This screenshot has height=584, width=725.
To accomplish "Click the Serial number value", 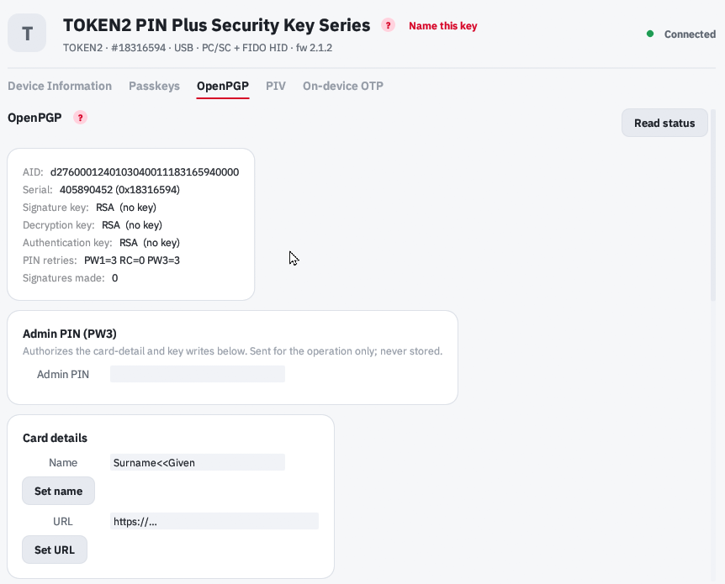I will click(x=119, y=189).
